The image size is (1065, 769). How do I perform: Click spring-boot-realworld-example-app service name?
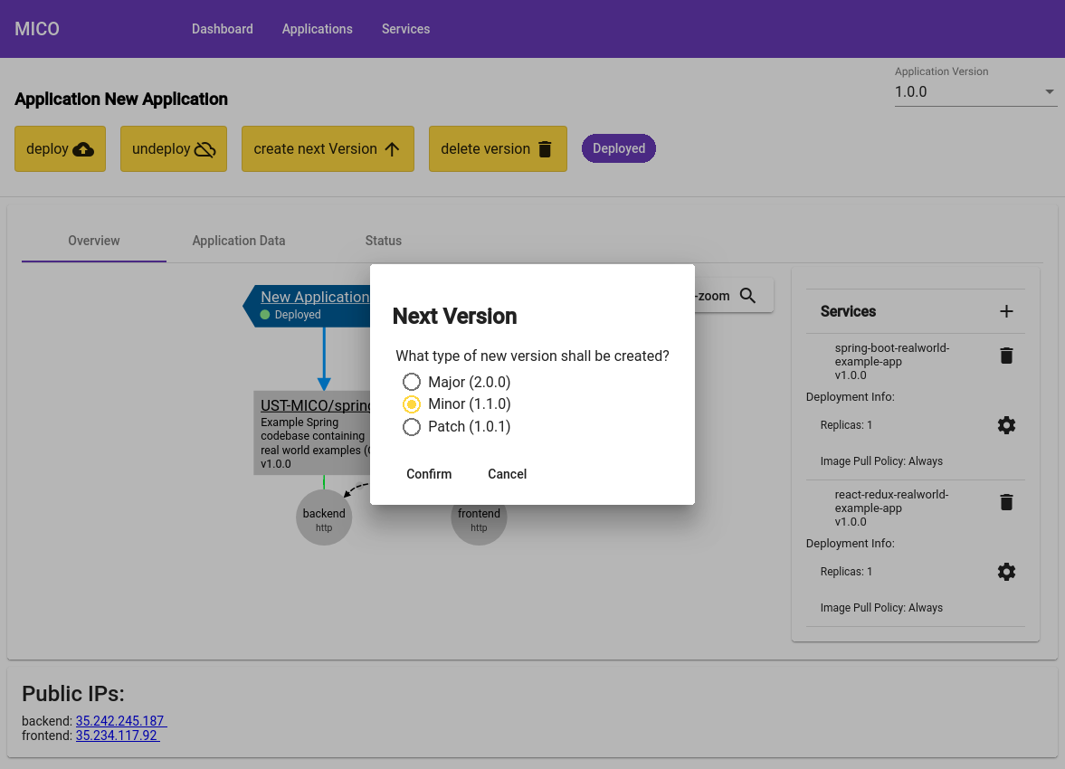pyautogui.click(x=892, y=355)
